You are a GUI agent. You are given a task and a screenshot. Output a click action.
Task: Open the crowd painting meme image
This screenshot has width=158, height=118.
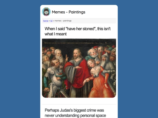[x=79, y=68]
